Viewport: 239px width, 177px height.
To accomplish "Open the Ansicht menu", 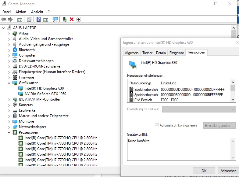I will pos(37,12).
